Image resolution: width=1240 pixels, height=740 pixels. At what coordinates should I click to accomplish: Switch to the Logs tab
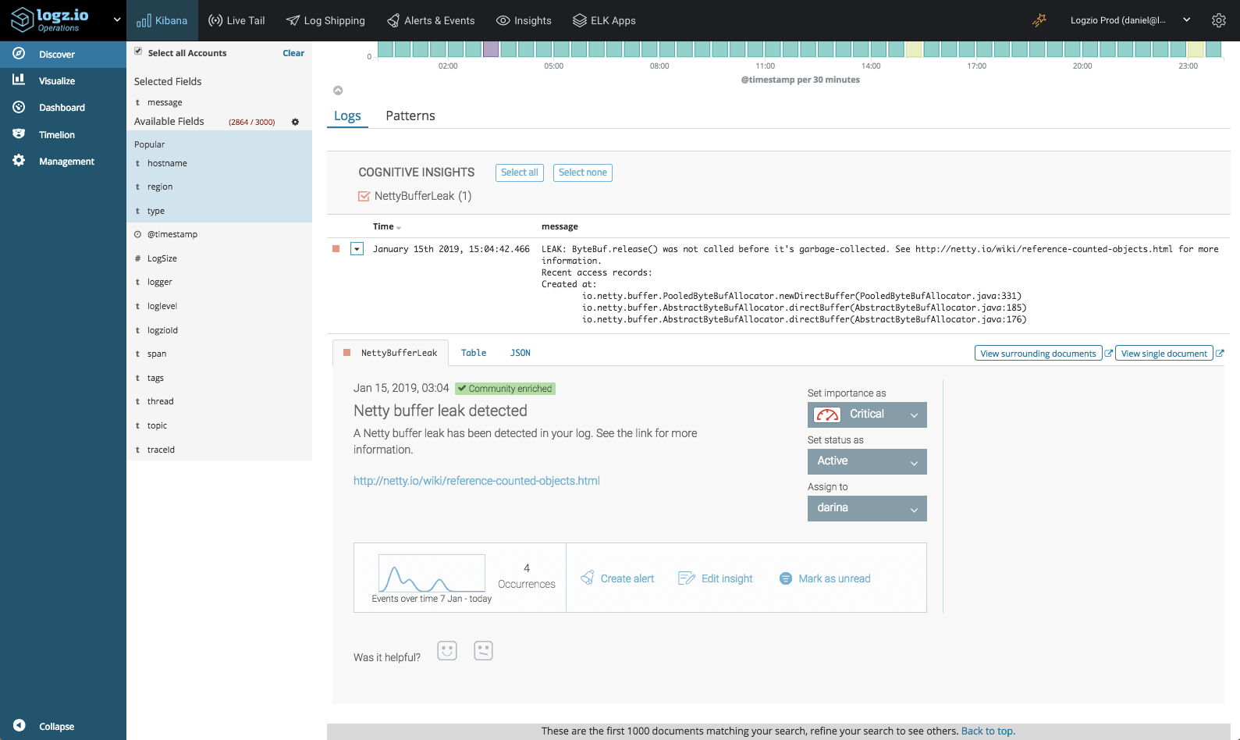(x=347, y=116)
